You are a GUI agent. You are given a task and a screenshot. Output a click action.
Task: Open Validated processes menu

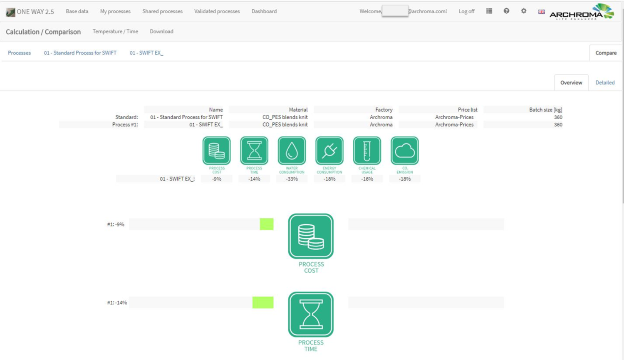pyautogui.click(x=217, y=11)
